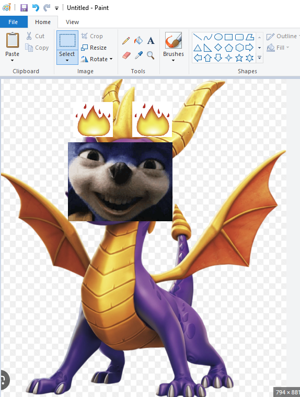Select the Text tool
Viewport: 300px width, 397px height.
151,40
